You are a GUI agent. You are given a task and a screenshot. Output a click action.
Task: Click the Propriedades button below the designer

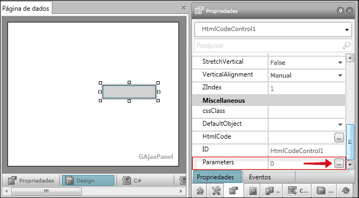31,180
